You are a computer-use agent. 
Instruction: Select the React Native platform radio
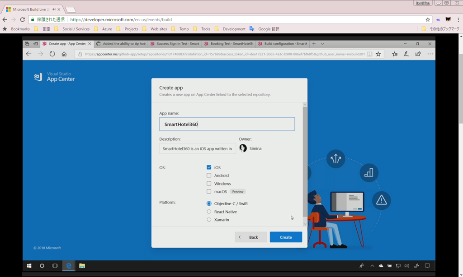209,212
